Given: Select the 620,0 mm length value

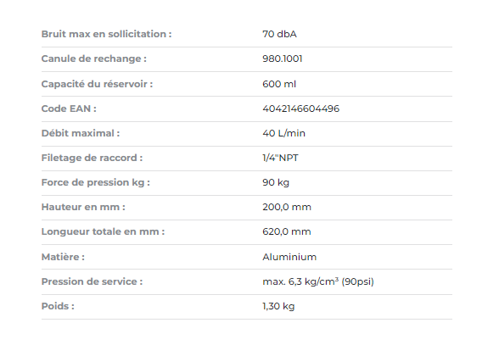Looking at the screenshot, I should click(287, 231).
